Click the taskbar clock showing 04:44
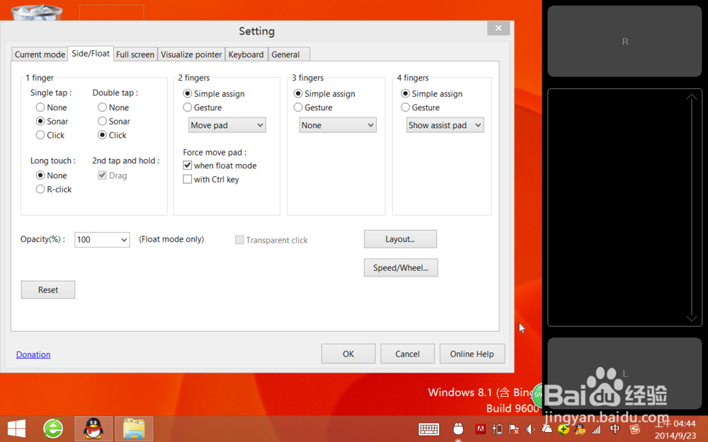This screenshot has width=708, height=442. 675,429
